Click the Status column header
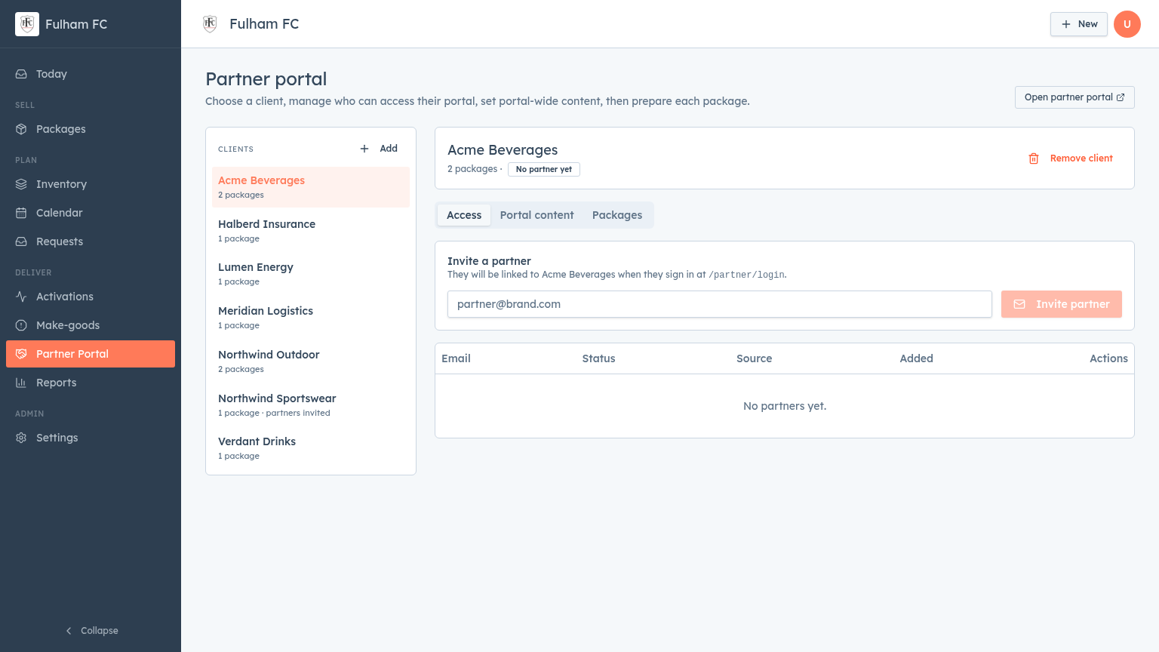The width and height of the screenshot is (1159, 652). coord(598,358)
